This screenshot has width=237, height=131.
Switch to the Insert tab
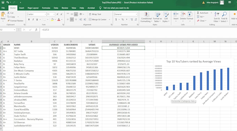22,8
